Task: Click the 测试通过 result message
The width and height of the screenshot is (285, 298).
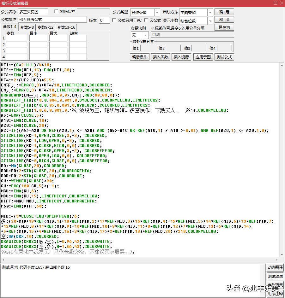Action: coord(36,267)
